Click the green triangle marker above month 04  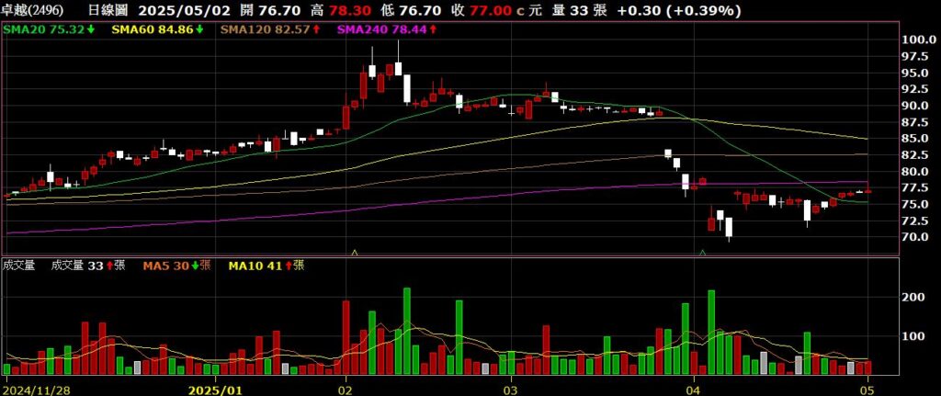pyautogui.click(x=702, y=253)
